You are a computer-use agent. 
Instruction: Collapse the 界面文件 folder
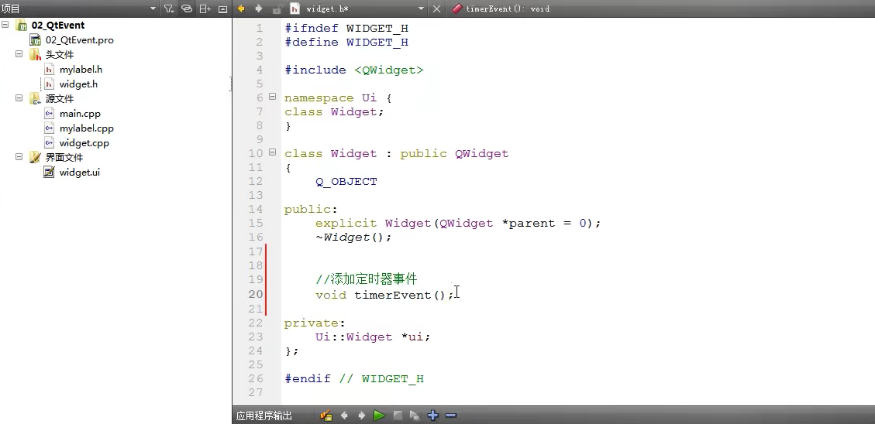click(x=19, y=158)
